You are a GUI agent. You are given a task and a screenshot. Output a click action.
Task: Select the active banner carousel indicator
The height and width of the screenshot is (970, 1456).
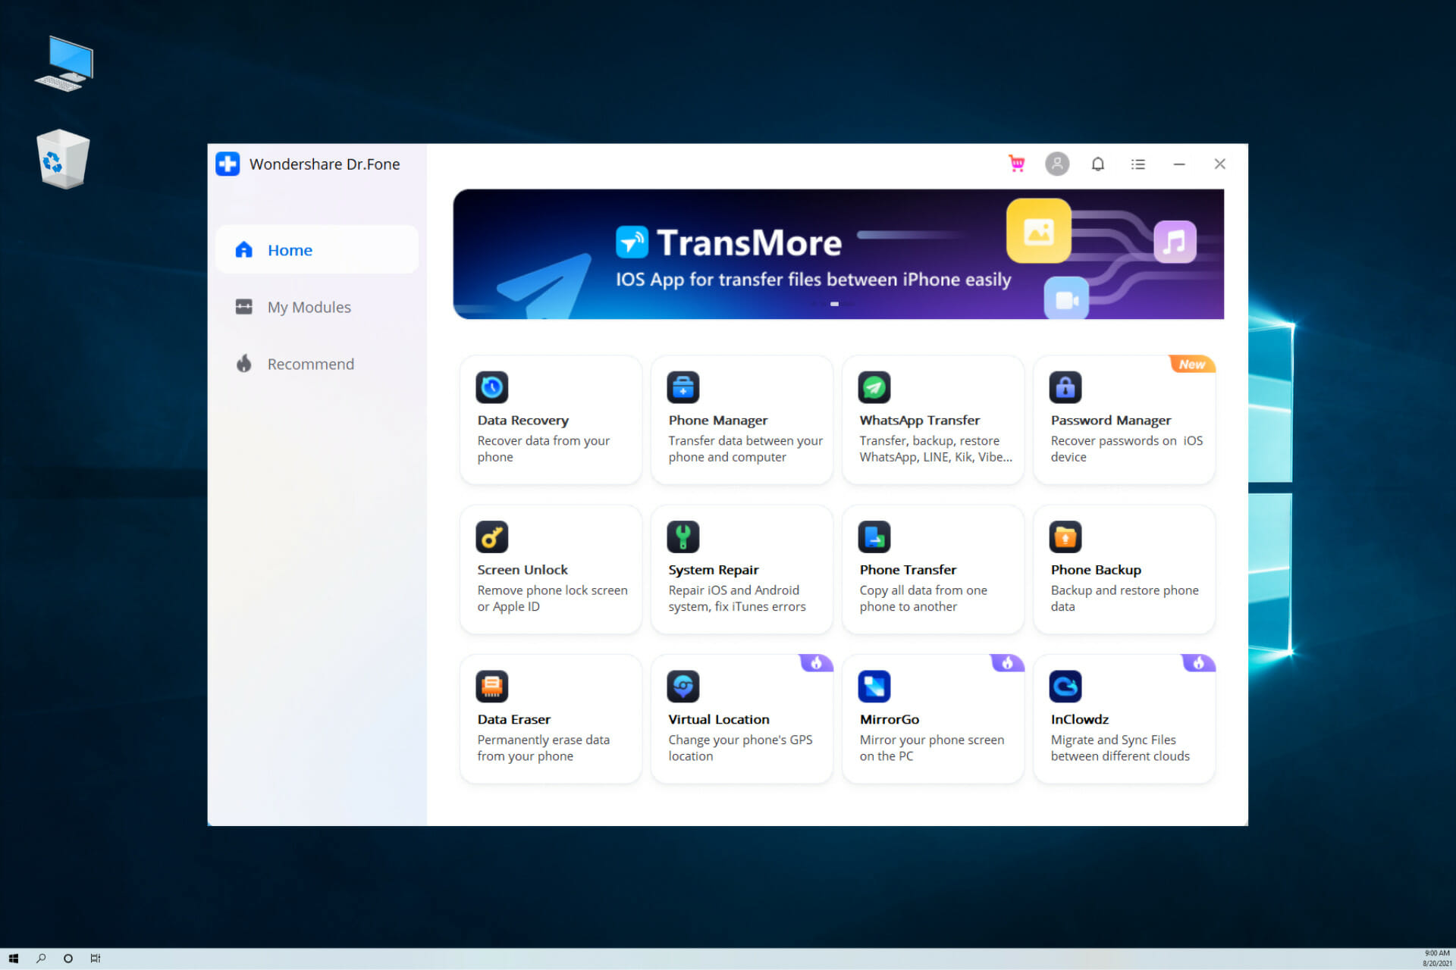(834, 304)
